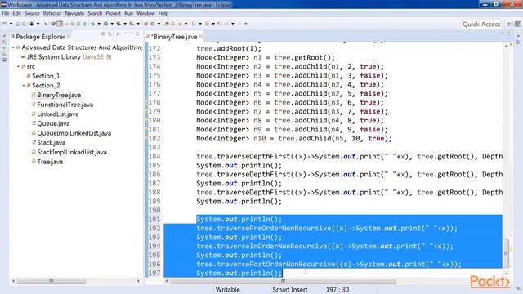523x294 pixels.
Task: Collapse the Advanced Data Structures project node
Action: pyautogui.click(x=13, y=47)
